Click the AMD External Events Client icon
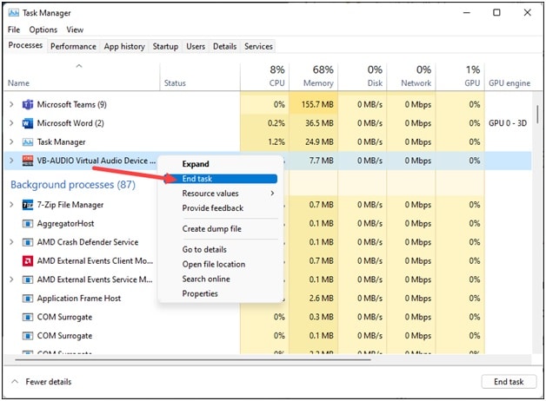Screen dimensions: 546x401 pos(28,261)
